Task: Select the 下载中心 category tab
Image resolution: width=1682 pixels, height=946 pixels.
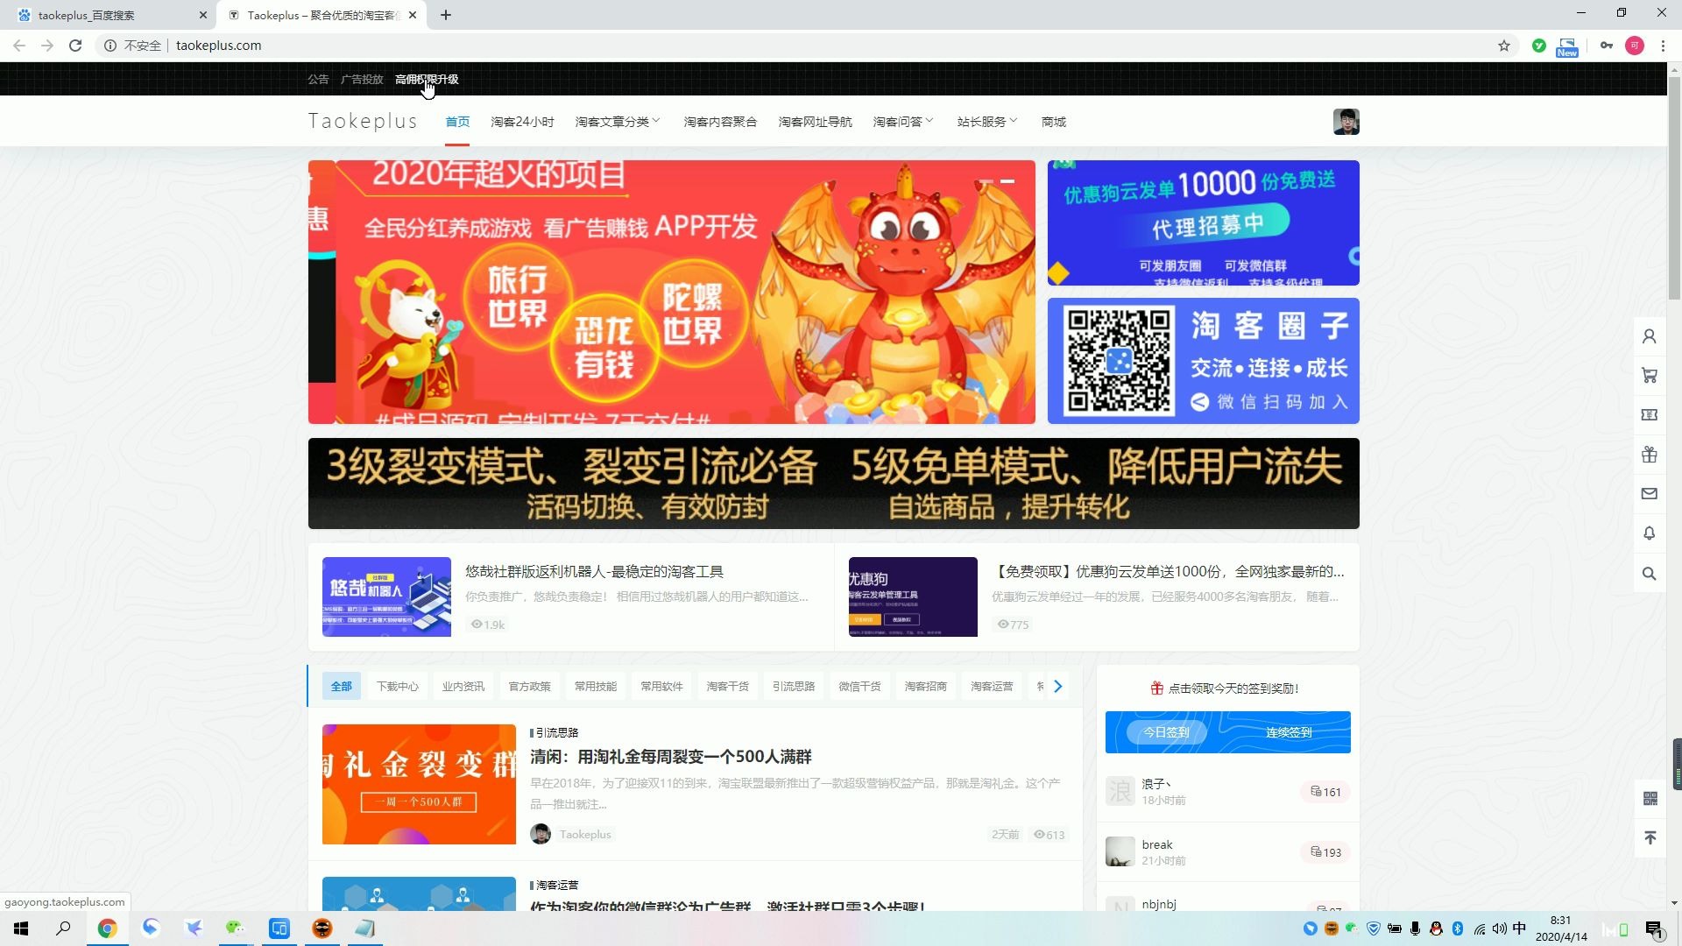Action: point(397,687)
